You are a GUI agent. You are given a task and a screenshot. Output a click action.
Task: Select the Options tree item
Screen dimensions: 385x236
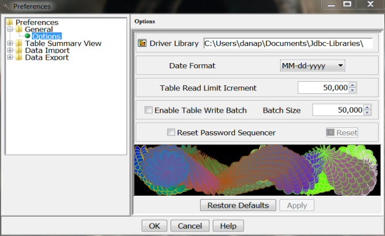[46, 36]
